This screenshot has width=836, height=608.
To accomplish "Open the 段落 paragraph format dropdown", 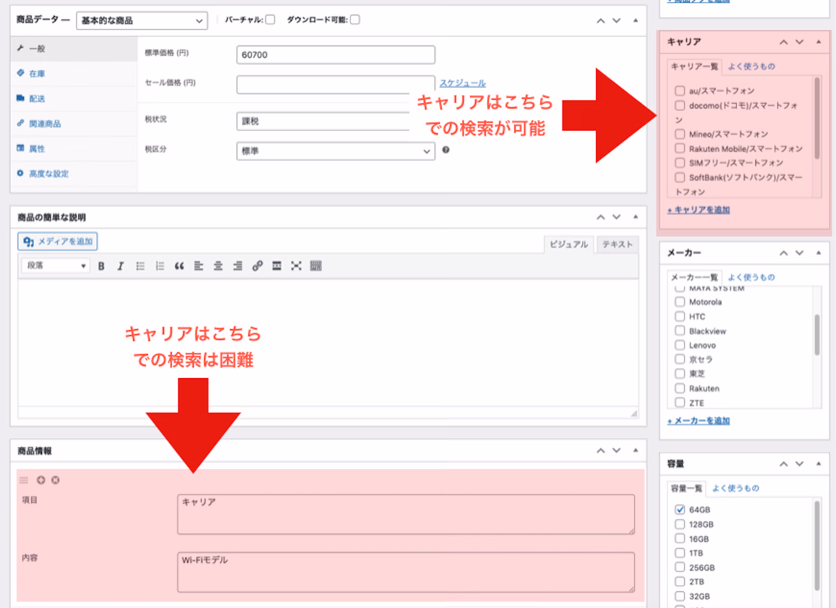I will [56, 266].
